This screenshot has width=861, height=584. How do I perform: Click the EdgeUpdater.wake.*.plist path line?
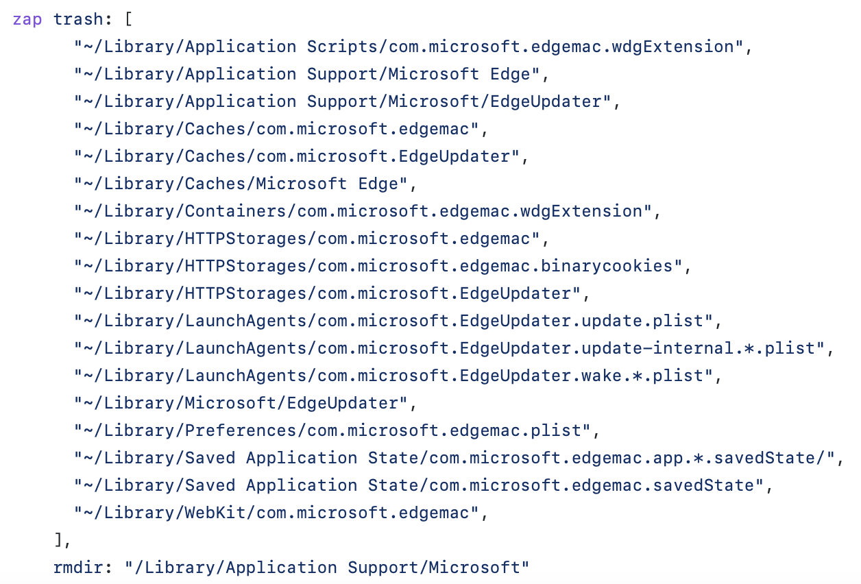(x=398, y=376)
